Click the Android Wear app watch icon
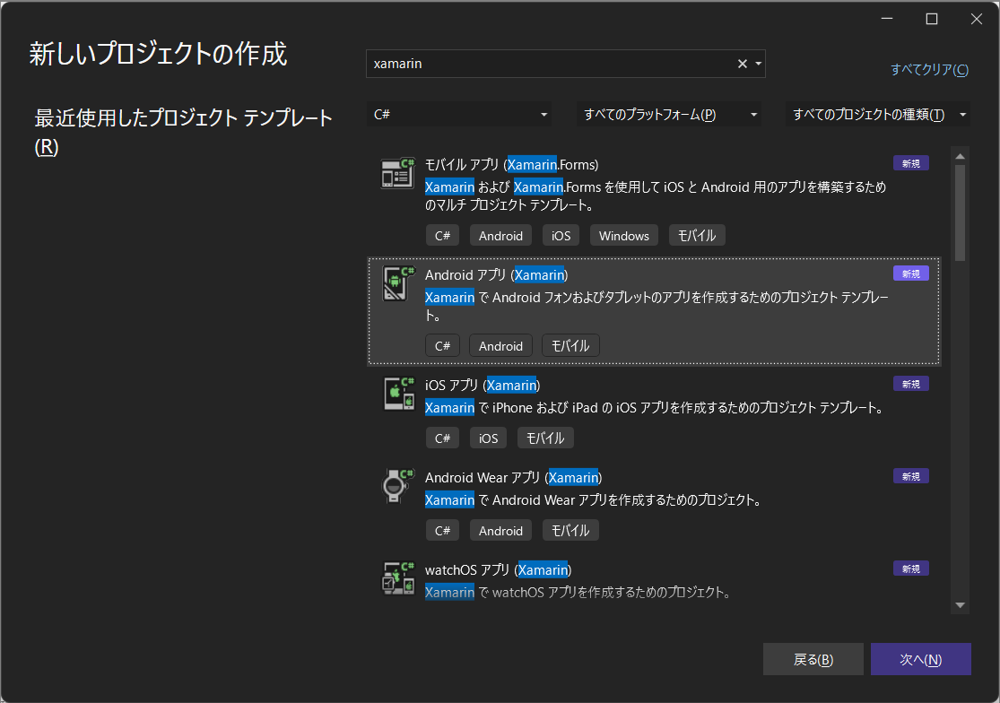Image resolution: width=1000 pixels, height=703 pixels. click(398, 486)
